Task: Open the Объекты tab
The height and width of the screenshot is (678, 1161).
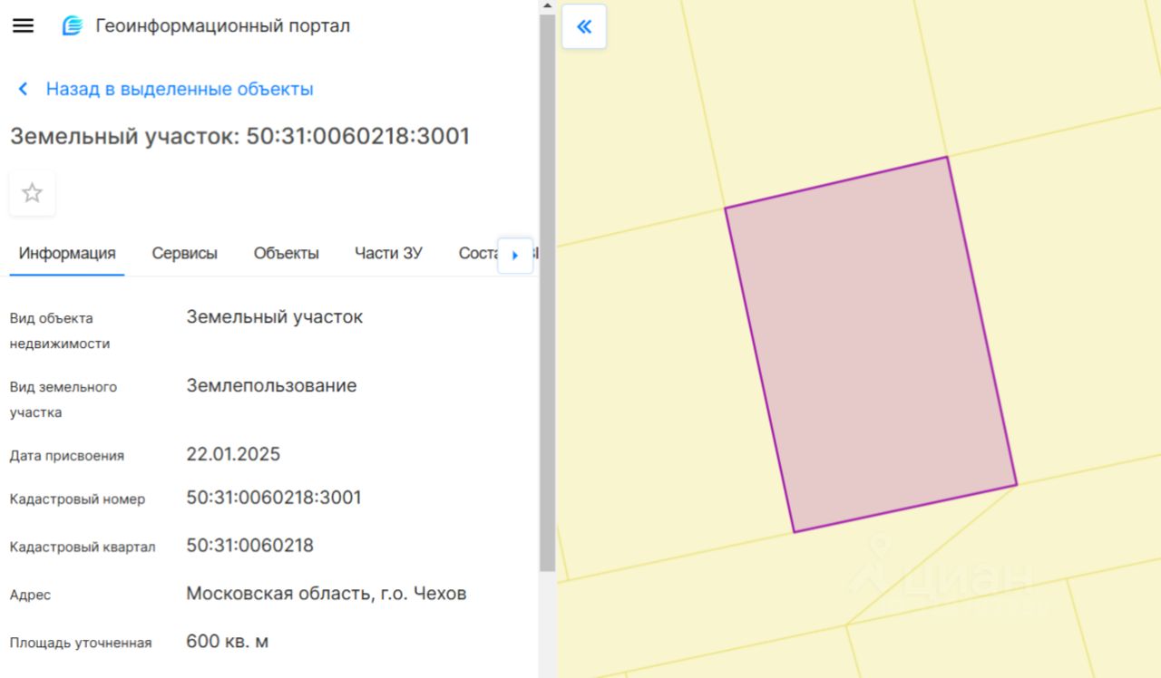Action: (287, 254)
